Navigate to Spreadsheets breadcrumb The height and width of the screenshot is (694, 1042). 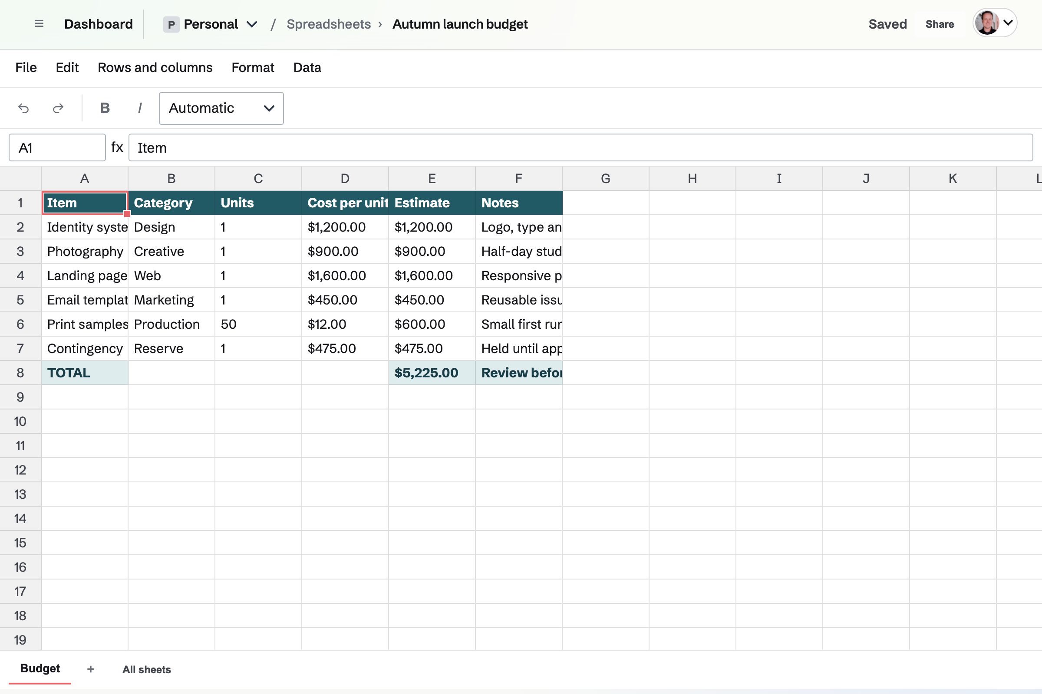pyautogui.click(x=329, y=24)
